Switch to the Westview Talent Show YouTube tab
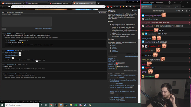Screen dimensions: 191x107 click(x=61, y=3)
